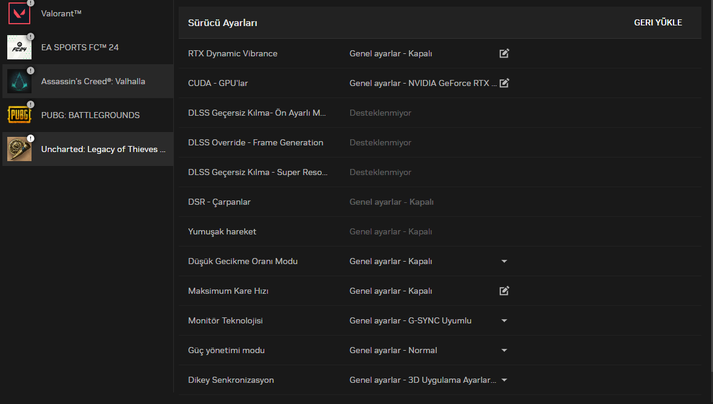Select PUBG: BATTLEGROUNDS in the game list
713x404 pixels.
tap(90, 115)
